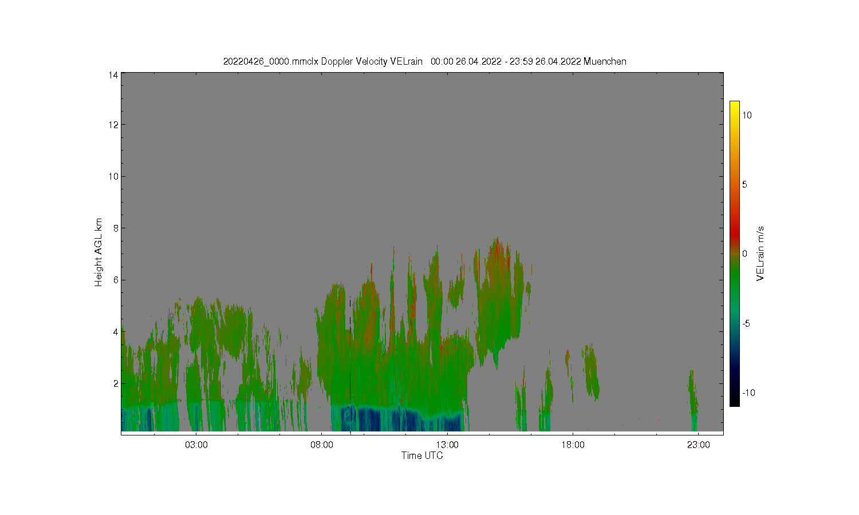Screen dimensions: 859x515
Task: Click the 08:00 time tick label
Action: click(x=322, y=445)
